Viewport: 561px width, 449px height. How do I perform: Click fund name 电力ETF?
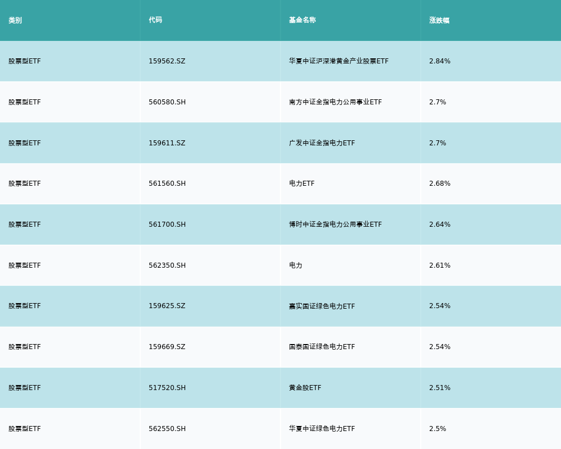coord(302,184)
